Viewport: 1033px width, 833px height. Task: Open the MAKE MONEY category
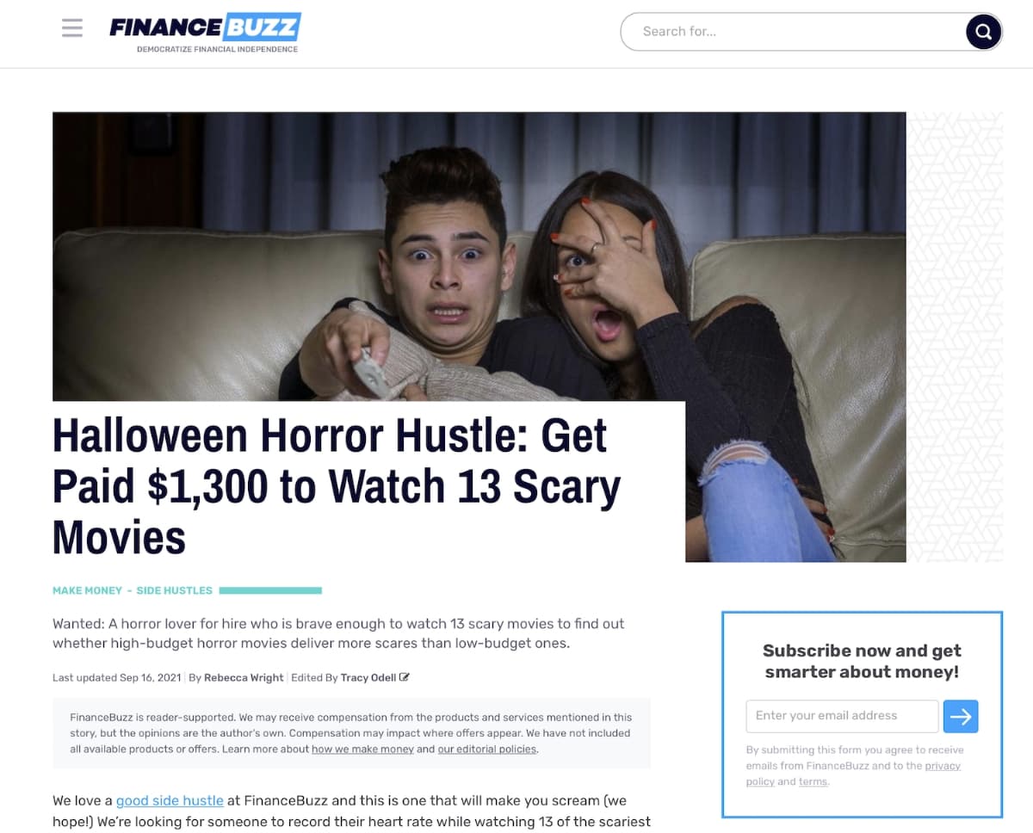(x=87, y=590)
